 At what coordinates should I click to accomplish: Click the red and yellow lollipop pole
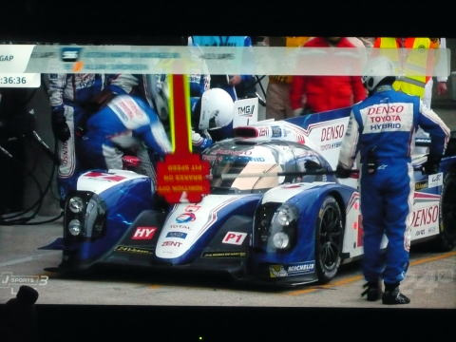tap(181, 115)
